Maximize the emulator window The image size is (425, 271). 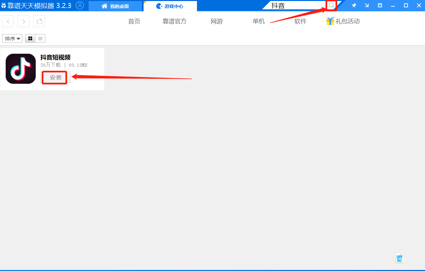point(406,5)
